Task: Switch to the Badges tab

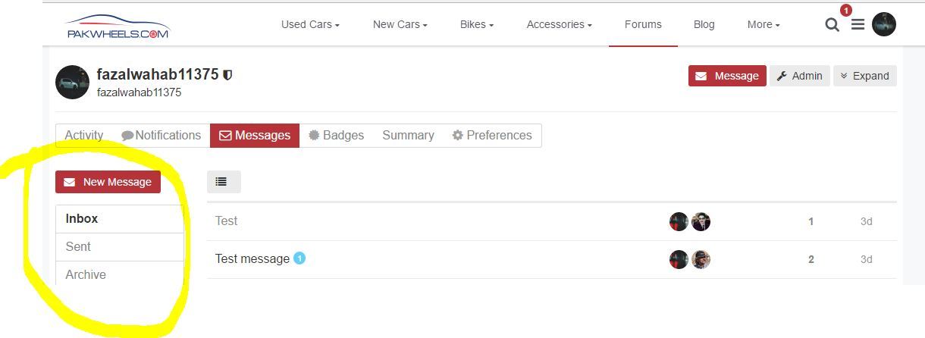Action: tap(337, 135)
